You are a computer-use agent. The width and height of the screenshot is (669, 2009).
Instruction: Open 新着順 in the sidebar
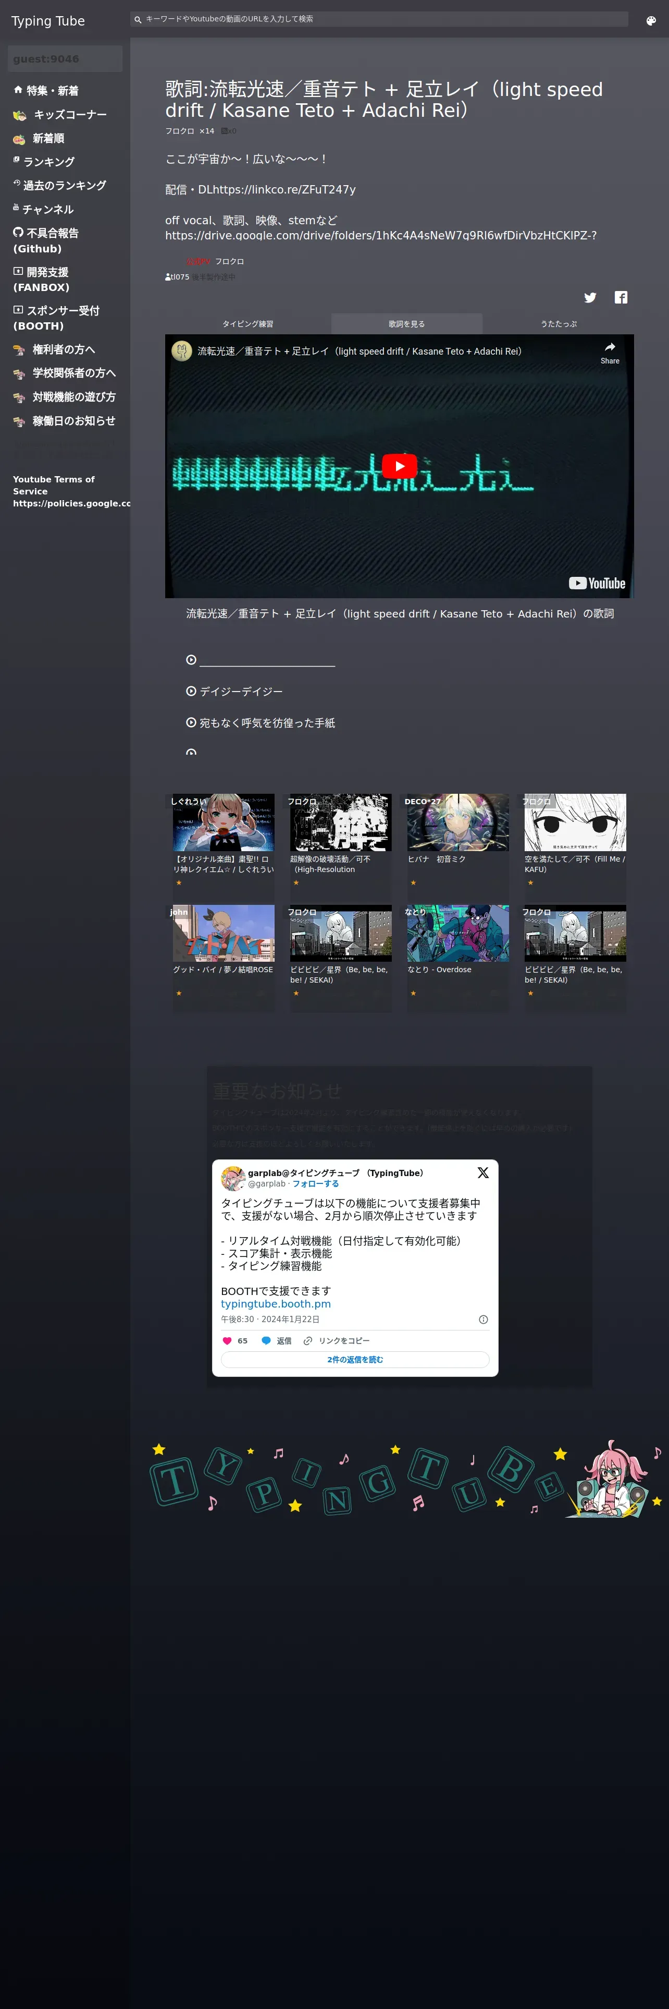pyautogui.click(x=39, y=139)
